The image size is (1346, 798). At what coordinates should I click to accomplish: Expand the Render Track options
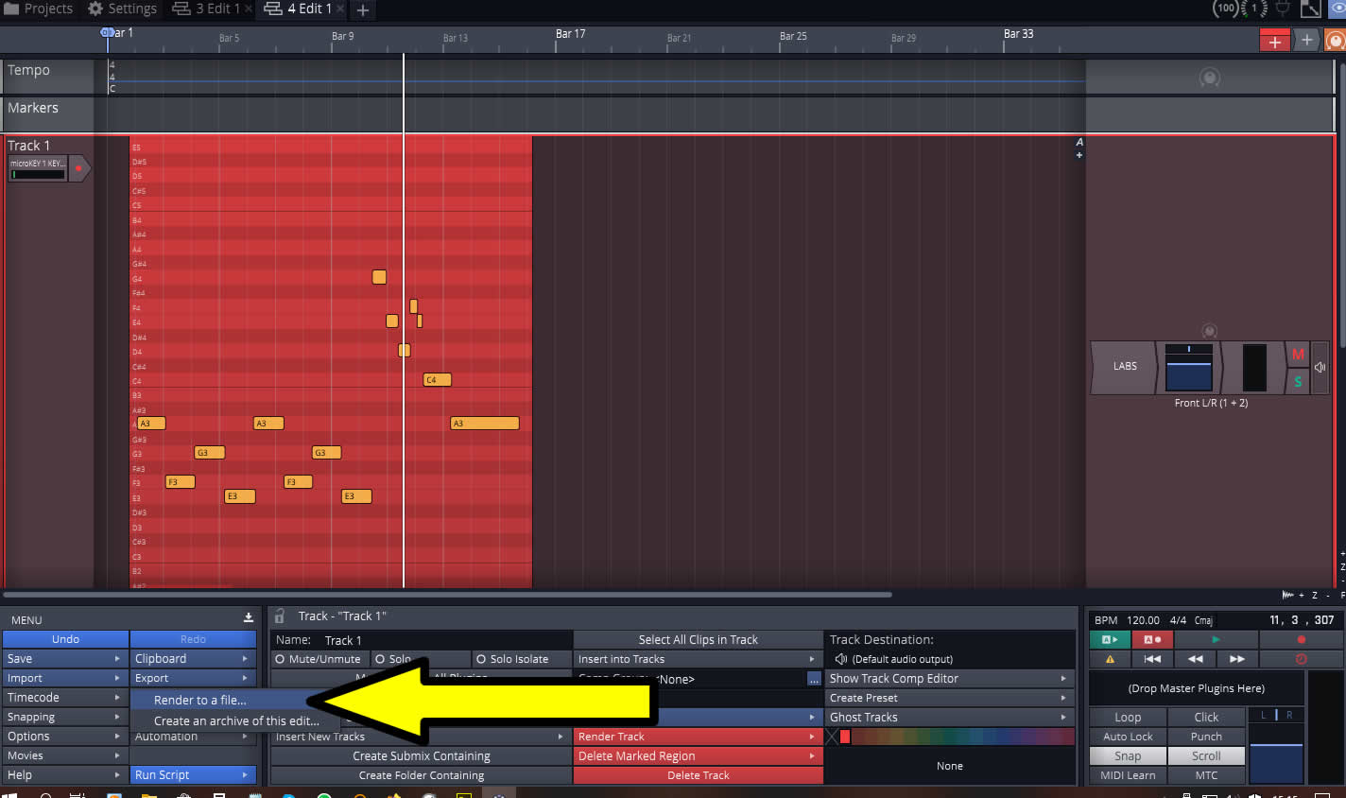tap(698, 737)
